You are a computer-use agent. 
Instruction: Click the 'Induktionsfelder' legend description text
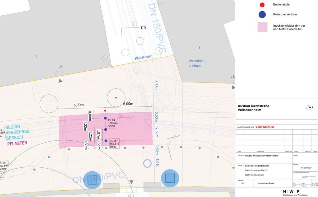(x=290, y=27)
